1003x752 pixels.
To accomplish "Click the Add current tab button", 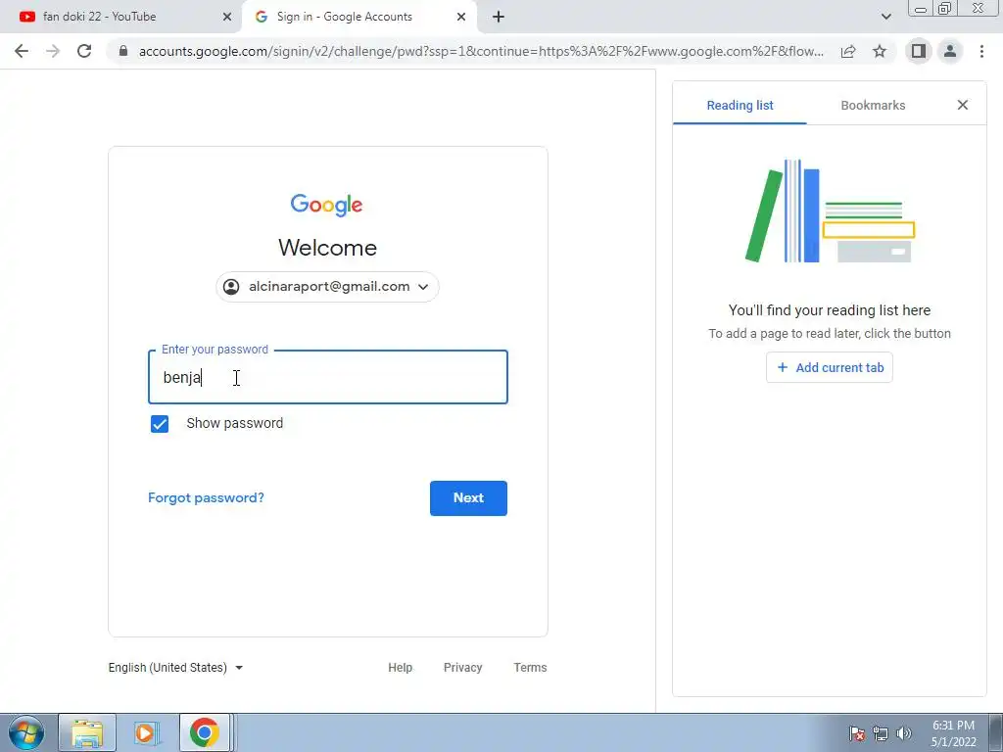I will [829, 368].
